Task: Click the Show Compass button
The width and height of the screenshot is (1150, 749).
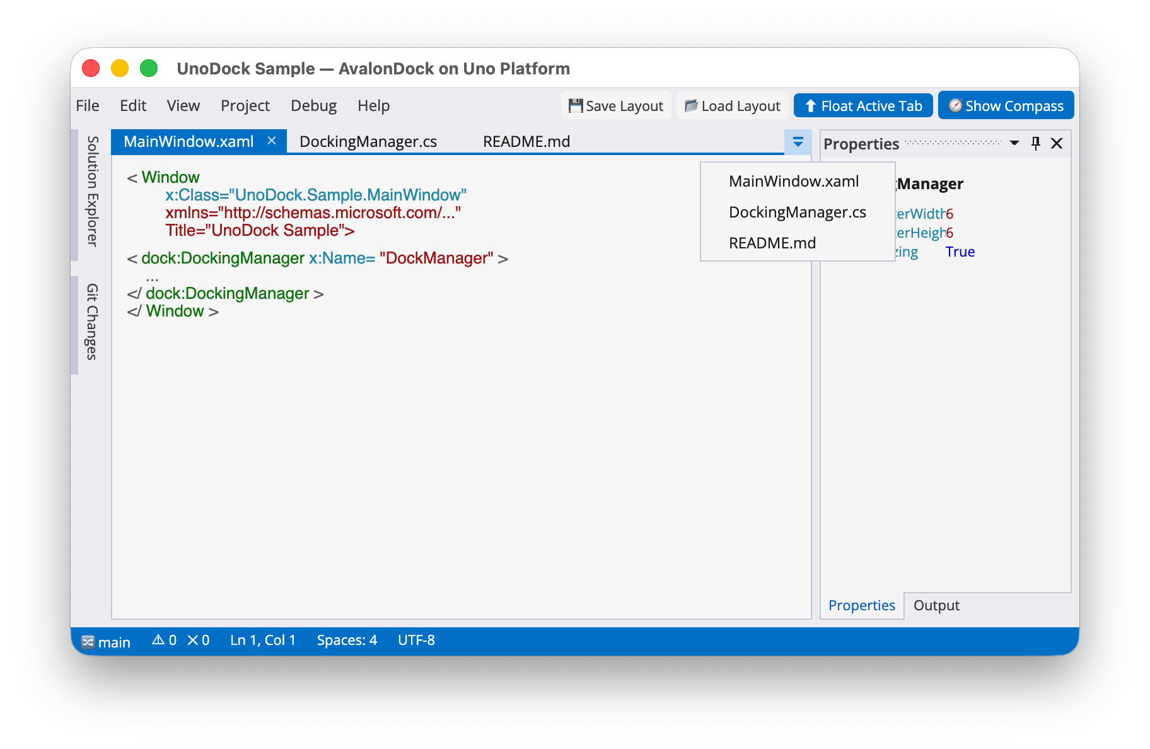Action: [x=1006, y=105]
